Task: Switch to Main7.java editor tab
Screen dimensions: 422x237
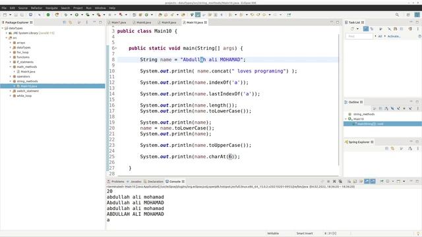Action: tap(117, 22)
